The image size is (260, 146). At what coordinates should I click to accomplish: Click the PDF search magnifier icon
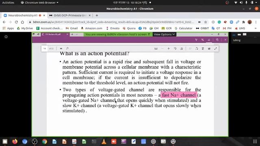click(67, 49)
